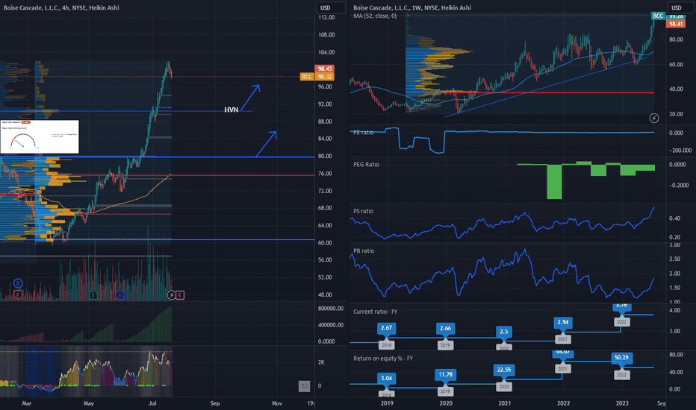Viewport: 696px width, 410px height.
Task: Click the 2022 fiscal year tag under 50.29
Action: coord(621,375)
